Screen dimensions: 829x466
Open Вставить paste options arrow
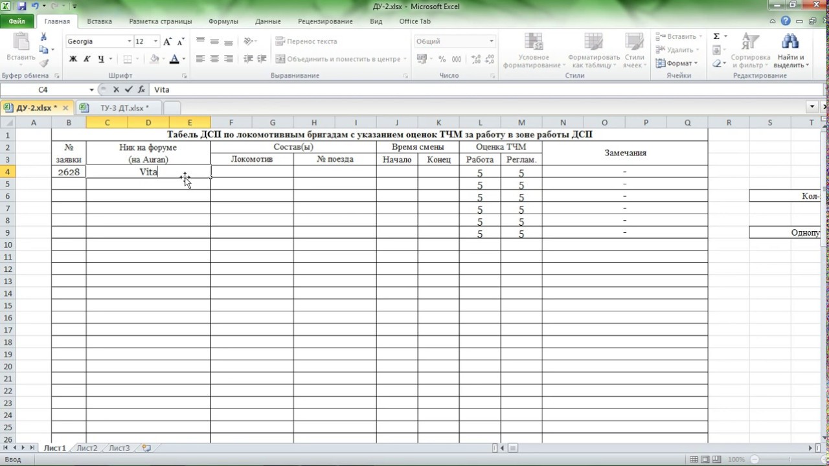(x=21, y=64)
